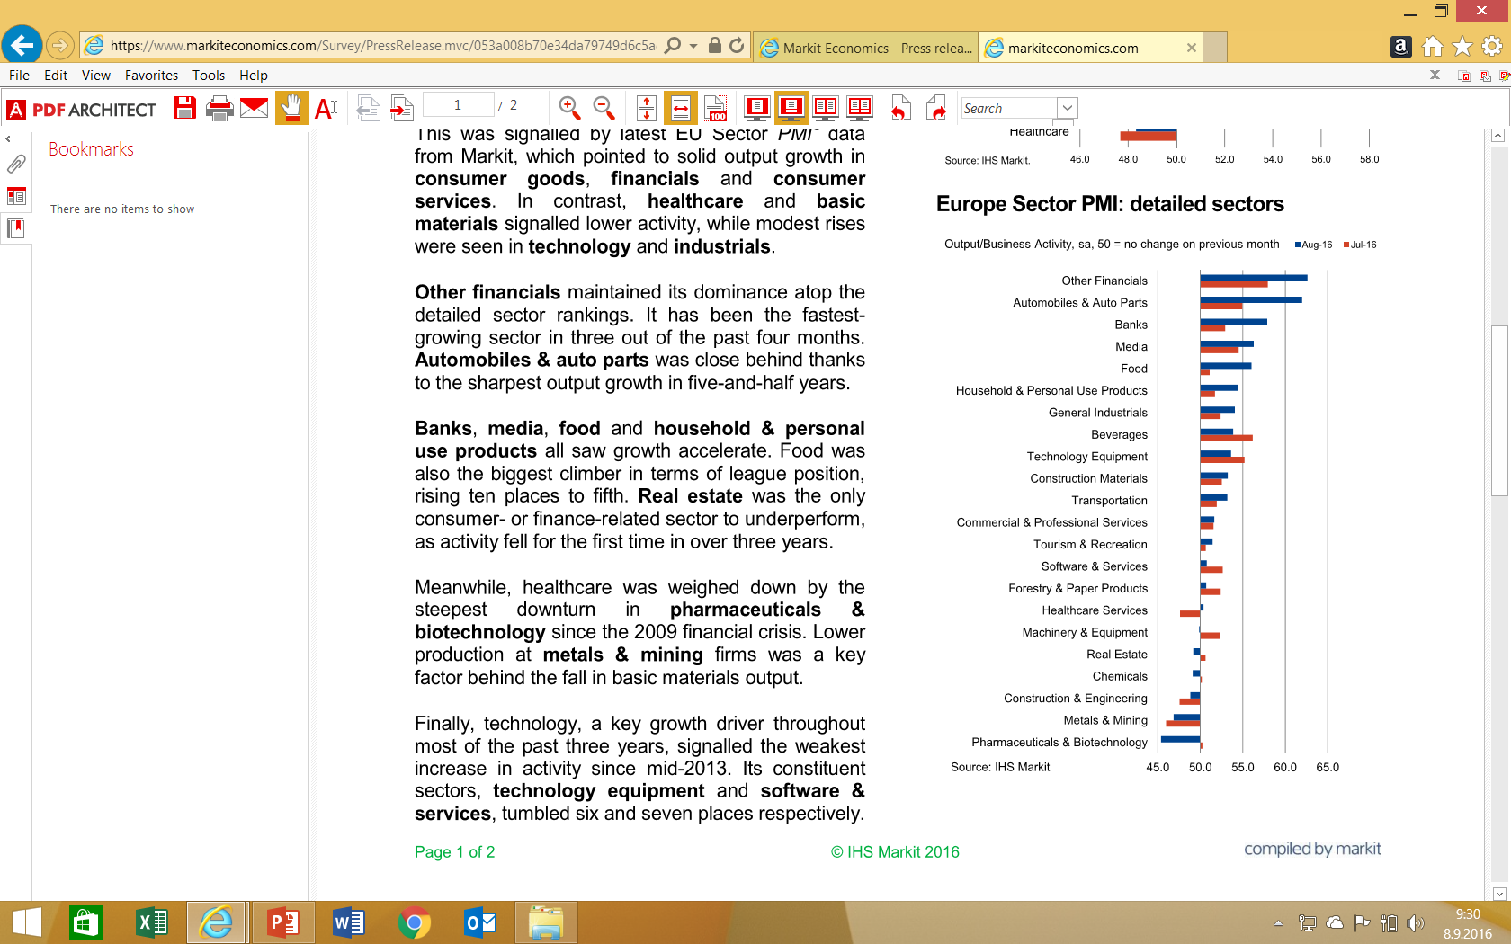
Task: Go to previous page icon
Action: click(368, 108)
